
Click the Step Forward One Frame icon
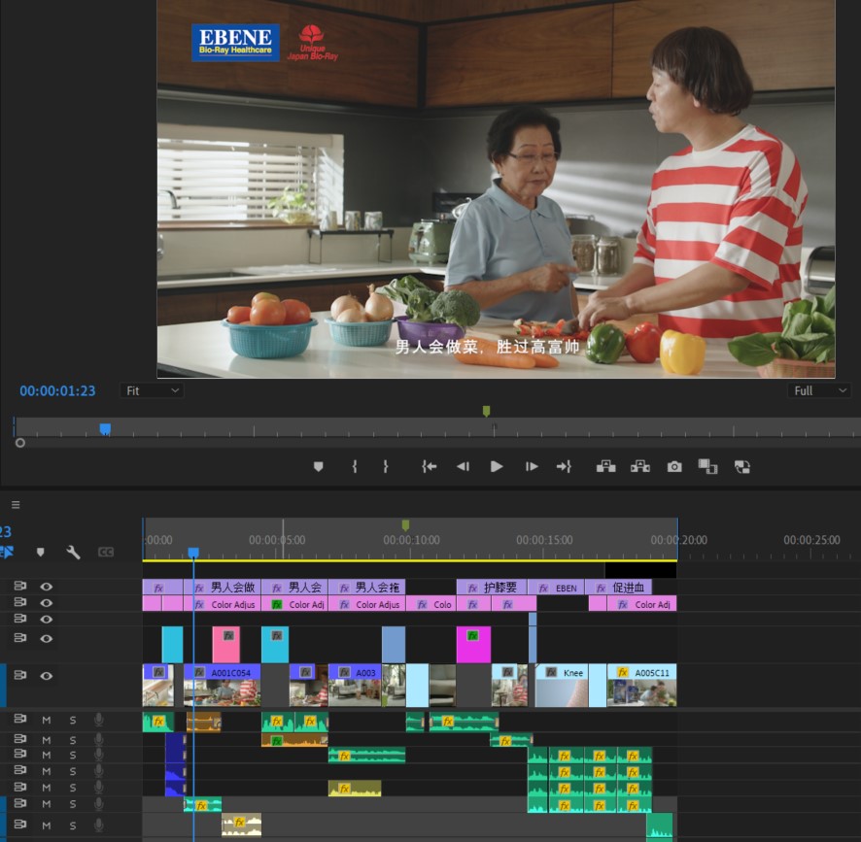(x=532, y=467)
